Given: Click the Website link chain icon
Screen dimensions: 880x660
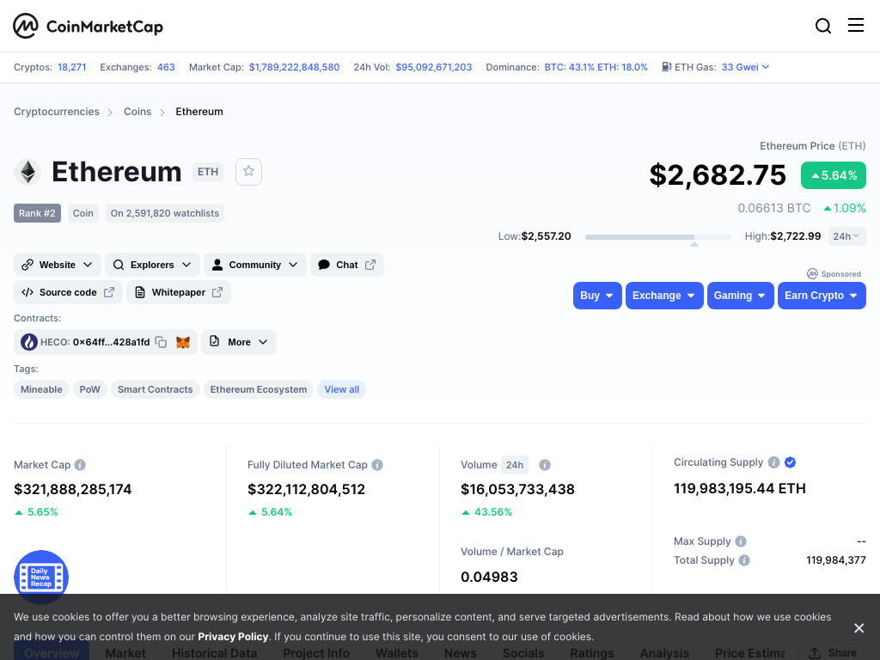Looking at the screenshot, I should tap(27, 265).
